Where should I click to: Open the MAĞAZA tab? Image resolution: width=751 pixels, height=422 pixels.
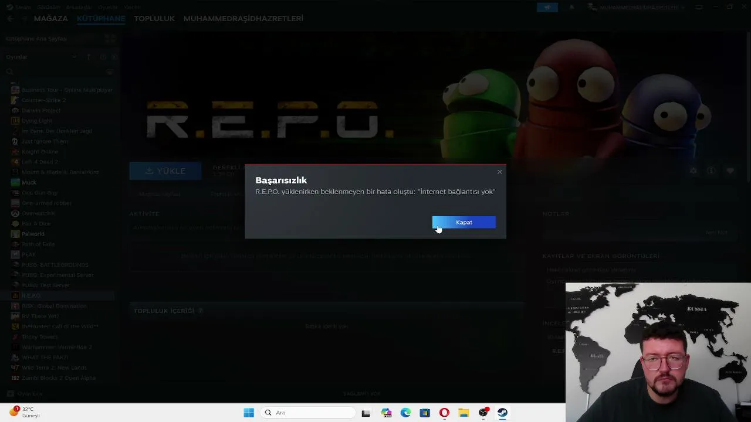point(51,19)
